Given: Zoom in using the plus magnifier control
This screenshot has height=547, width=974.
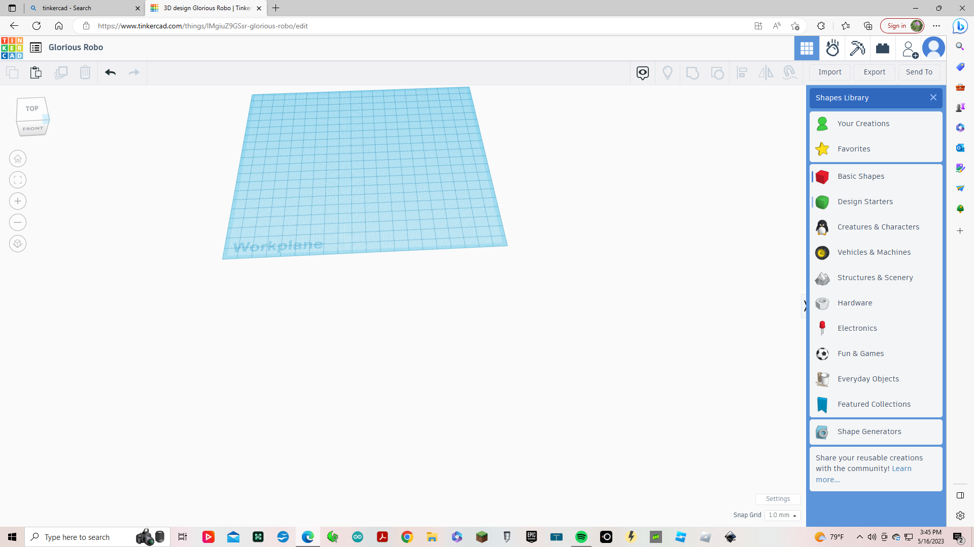Looking at the screenshot, I should click(18, 201).
